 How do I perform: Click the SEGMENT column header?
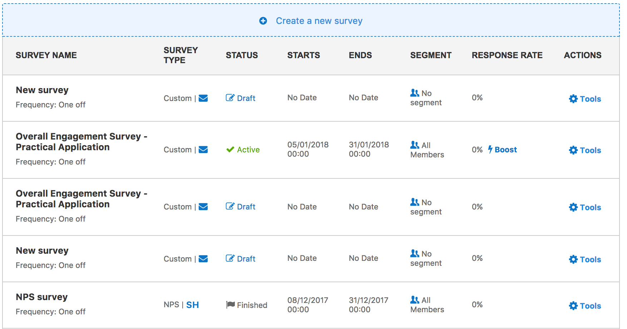click(431, 55)
